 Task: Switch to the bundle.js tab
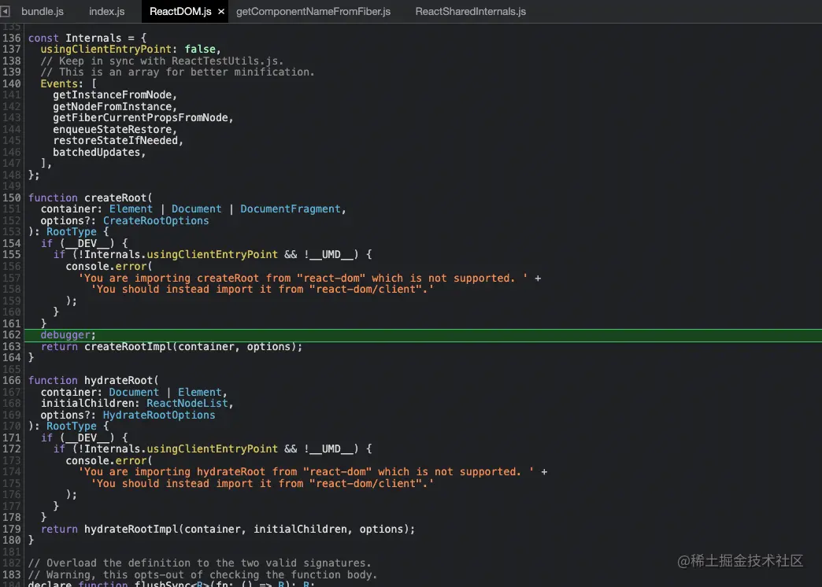click(x=43, y=12)
